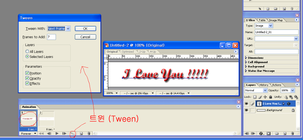Toggle link box next to Background layer
Screen dimensions: 303x140
pos(252,110)
